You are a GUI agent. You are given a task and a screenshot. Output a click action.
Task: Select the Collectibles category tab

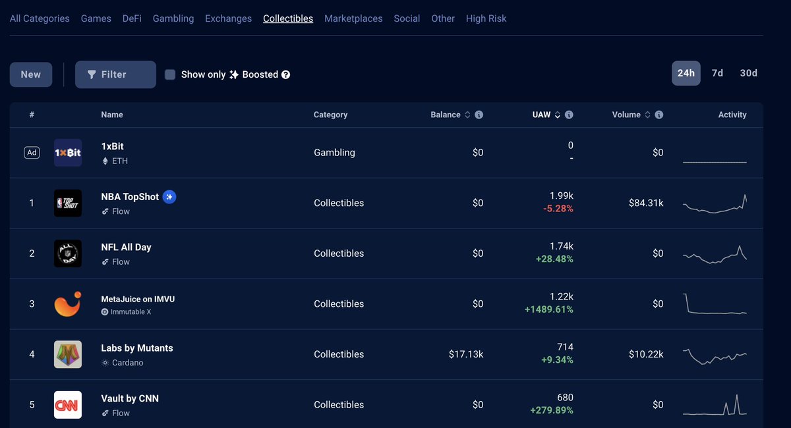point(288,18)
